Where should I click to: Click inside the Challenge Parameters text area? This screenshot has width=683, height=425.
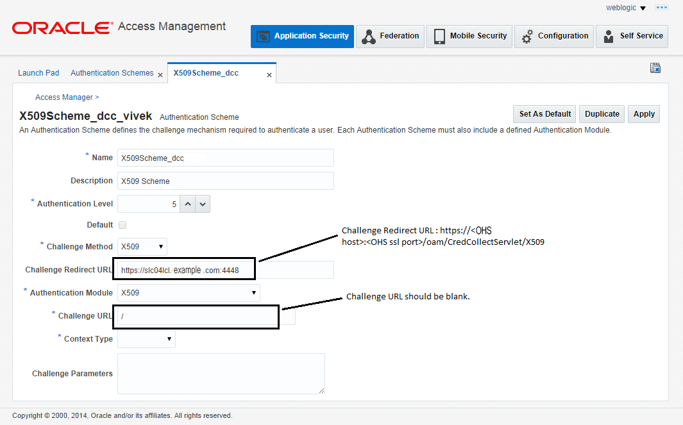point(221,374)
